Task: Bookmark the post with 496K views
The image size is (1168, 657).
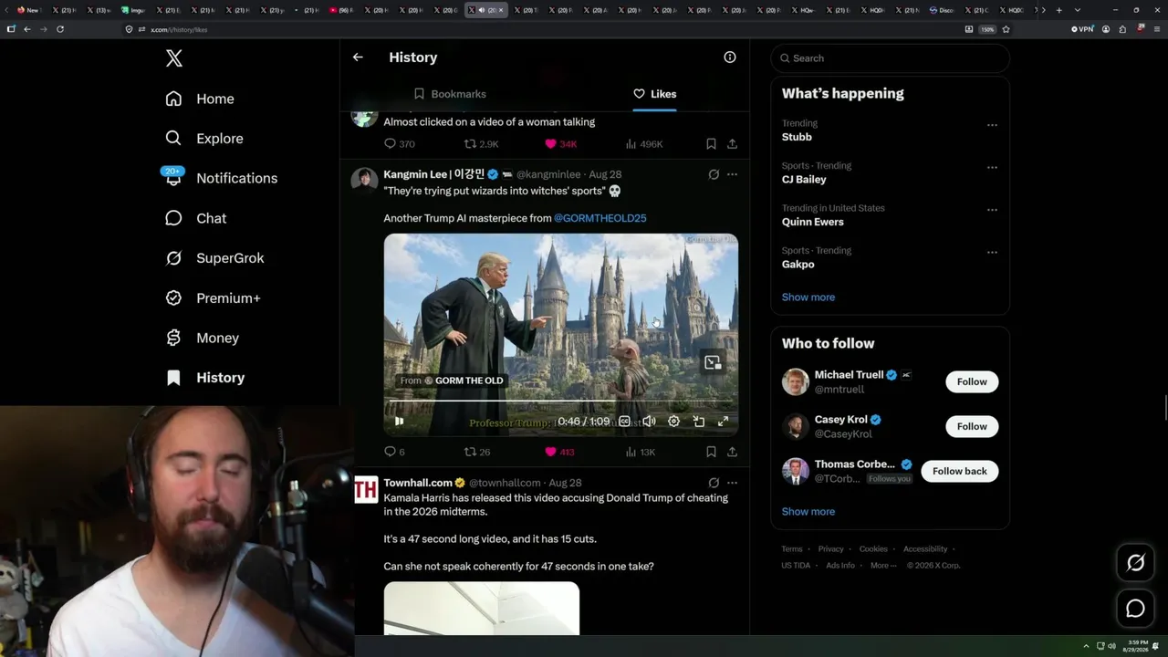Action: coord(711,144)
